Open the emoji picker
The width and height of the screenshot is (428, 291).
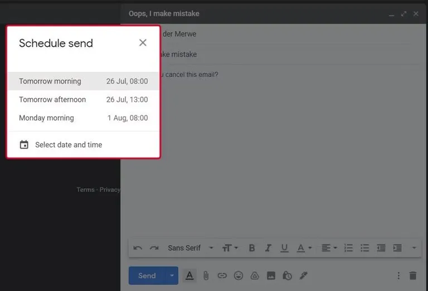click(239, 275)
